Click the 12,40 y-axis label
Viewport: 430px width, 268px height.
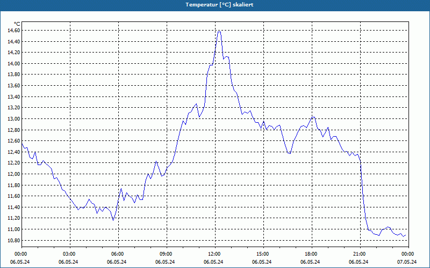(x=14, y=152)
